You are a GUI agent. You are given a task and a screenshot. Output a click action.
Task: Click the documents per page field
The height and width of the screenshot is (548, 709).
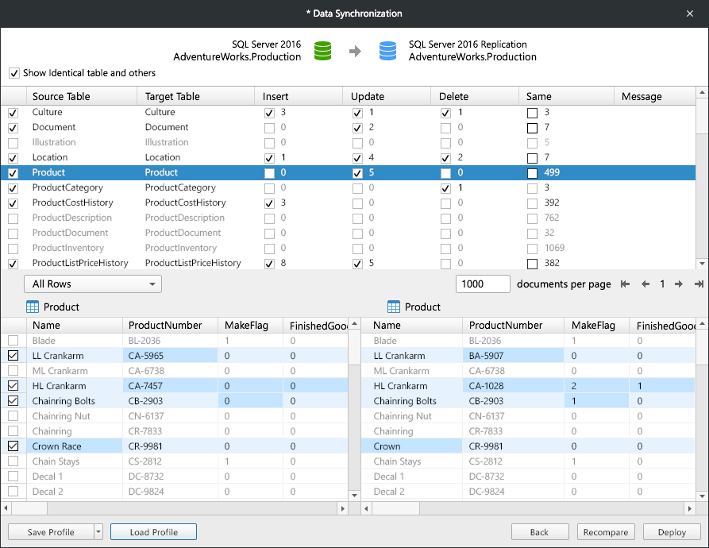(x=483, y=284)
